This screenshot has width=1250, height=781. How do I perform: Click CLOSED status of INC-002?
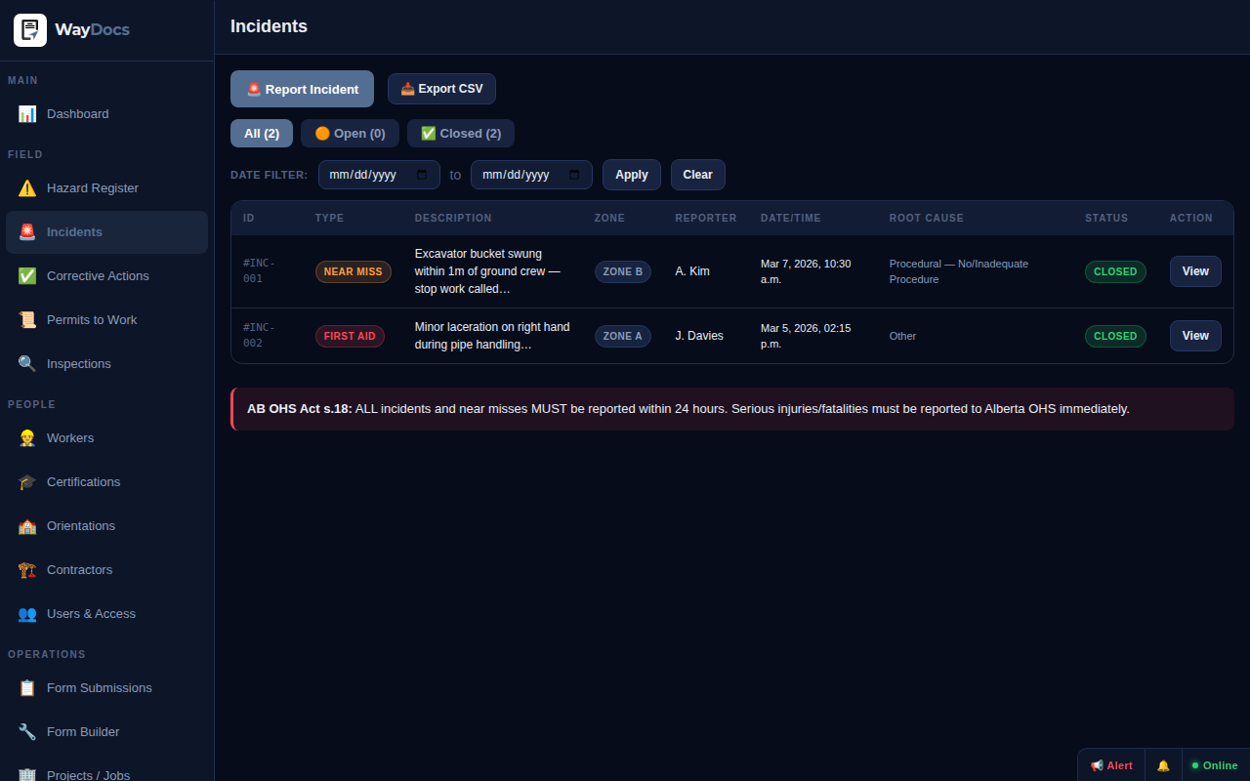(x=1115, y=336)
